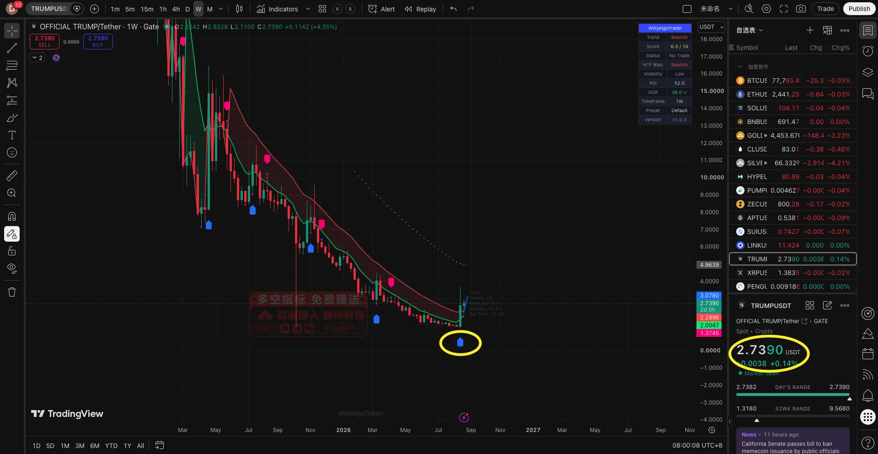
Task: Redo the last chart action
Action: click(x=471, y=9)
